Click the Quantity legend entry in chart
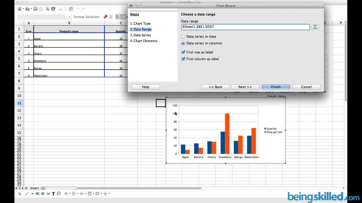Screen dimensions: 362x203 point(270,129)
